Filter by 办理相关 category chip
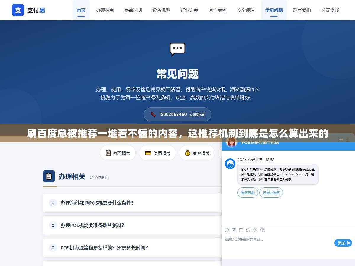 (x=118, y=153)
